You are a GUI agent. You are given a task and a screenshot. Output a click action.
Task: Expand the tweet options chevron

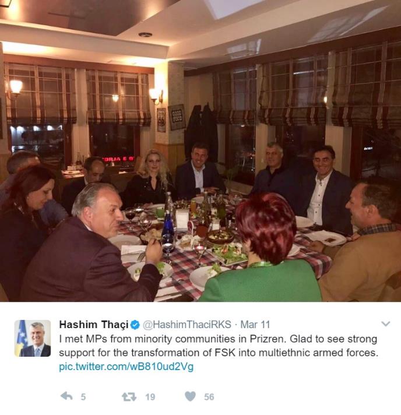(x=386, y=323)
